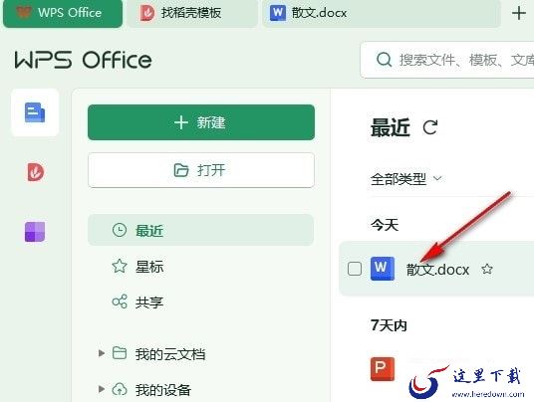
Task: Star the 散文.docx file
Action: 487,269
